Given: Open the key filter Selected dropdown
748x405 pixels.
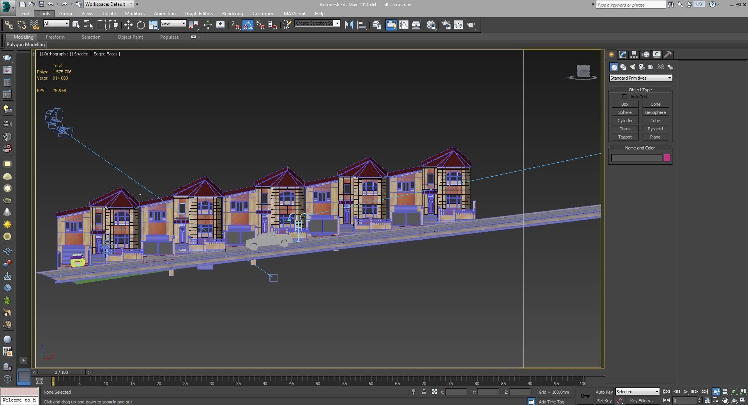Looking at the screenshot, I should (x=637, y=392).
